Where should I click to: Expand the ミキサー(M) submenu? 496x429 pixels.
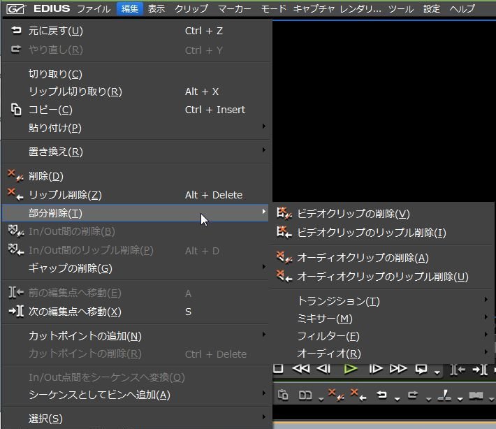pos(383,319)
